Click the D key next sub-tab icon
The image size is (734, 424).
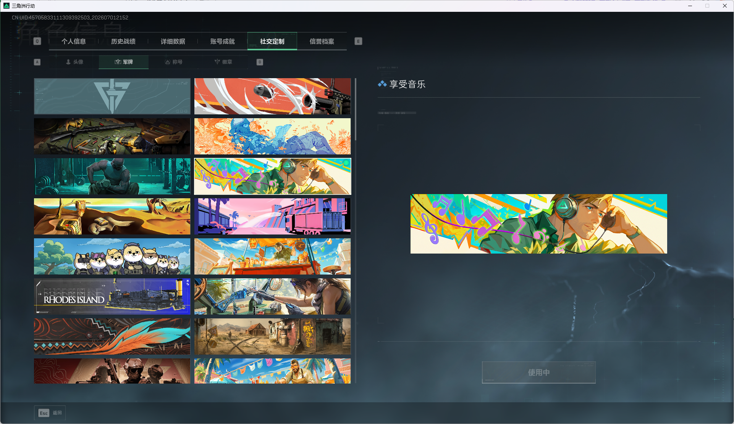(260, 62)
